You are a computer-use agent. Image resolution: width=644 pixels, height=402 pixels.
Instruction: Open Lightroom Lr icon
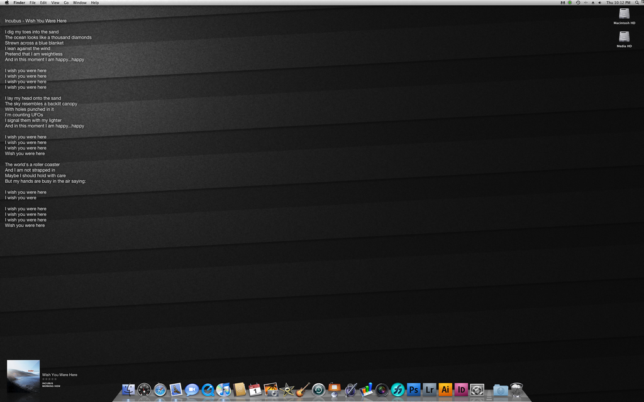click(x=430, y=389)
